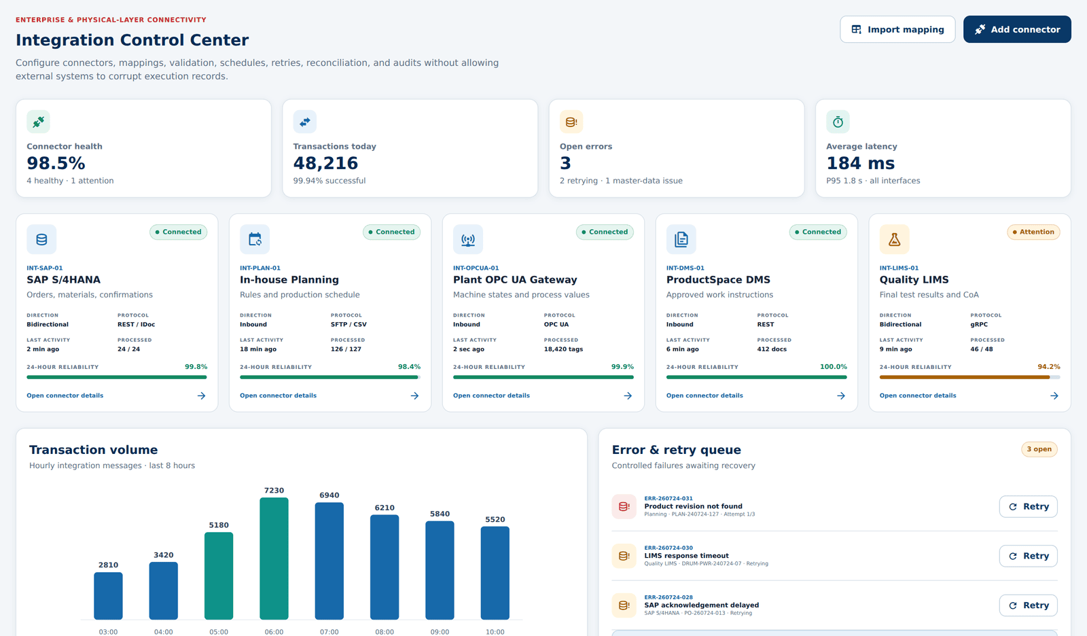Open connector details arrow for Quality LIMS
The height and width of the screenshot is (636, 1087).
pos(1054,395)
